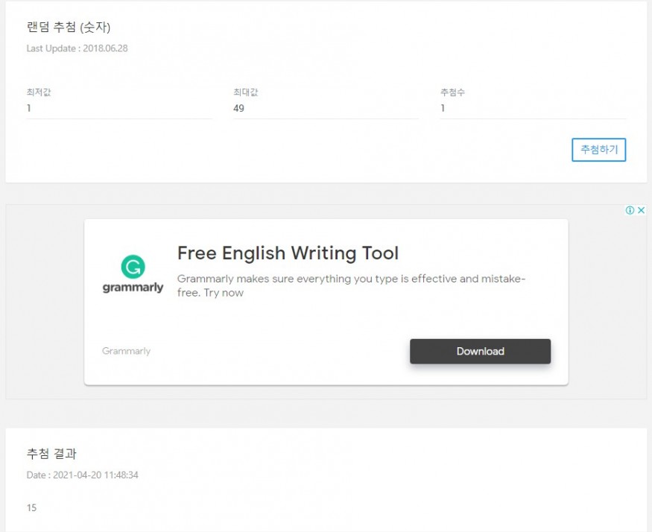Select the 추첨수 input field
The width and height of the screenshot is (652, 532).
(x=533, y=109)
